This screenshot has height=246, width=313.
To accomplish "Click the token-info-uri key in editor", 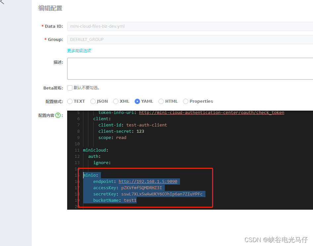I will click(x=116, y=113).
